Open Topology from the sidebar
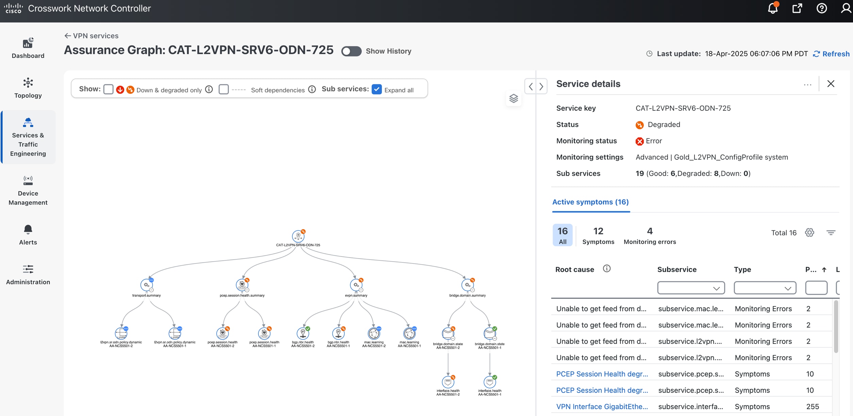 [x=28, y=88]
